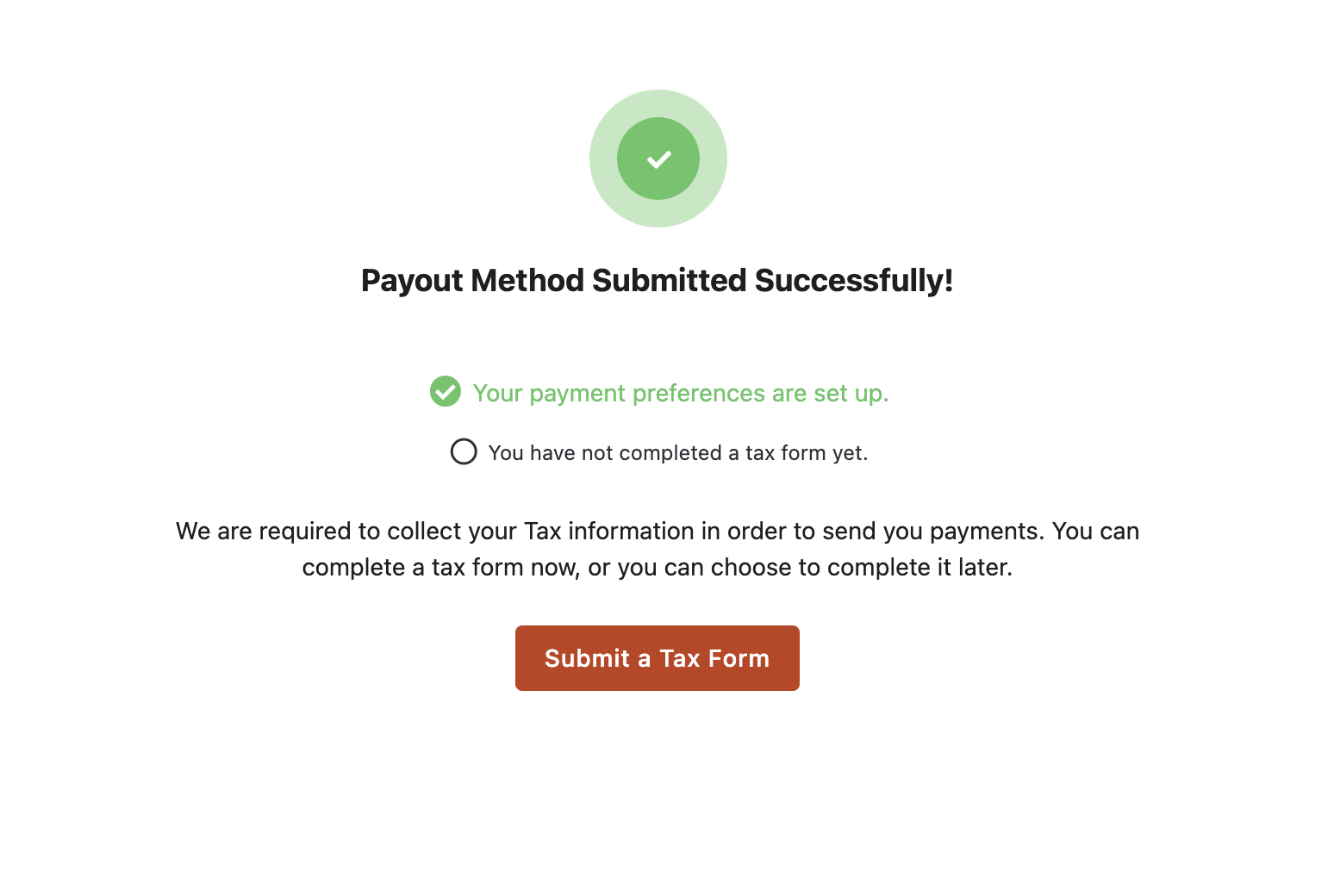
Task: Click the 'Your payment preferences are set up' text
Action: (681, 393)
